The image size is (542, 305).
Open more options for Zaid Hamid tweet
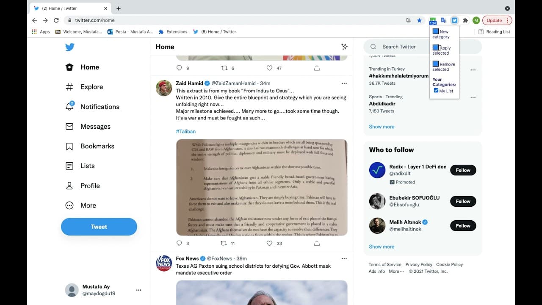pos(344,83)
